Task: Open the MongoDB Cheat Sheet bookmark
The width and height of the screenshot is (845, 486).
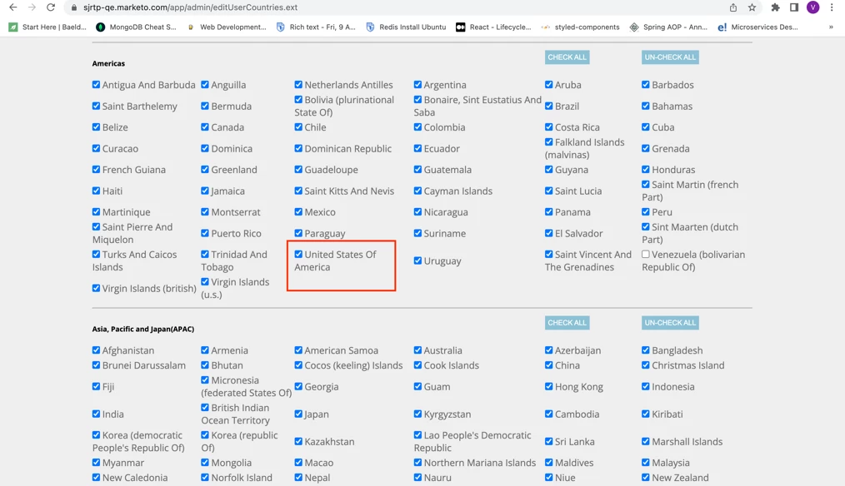Action: pos(136,27)
